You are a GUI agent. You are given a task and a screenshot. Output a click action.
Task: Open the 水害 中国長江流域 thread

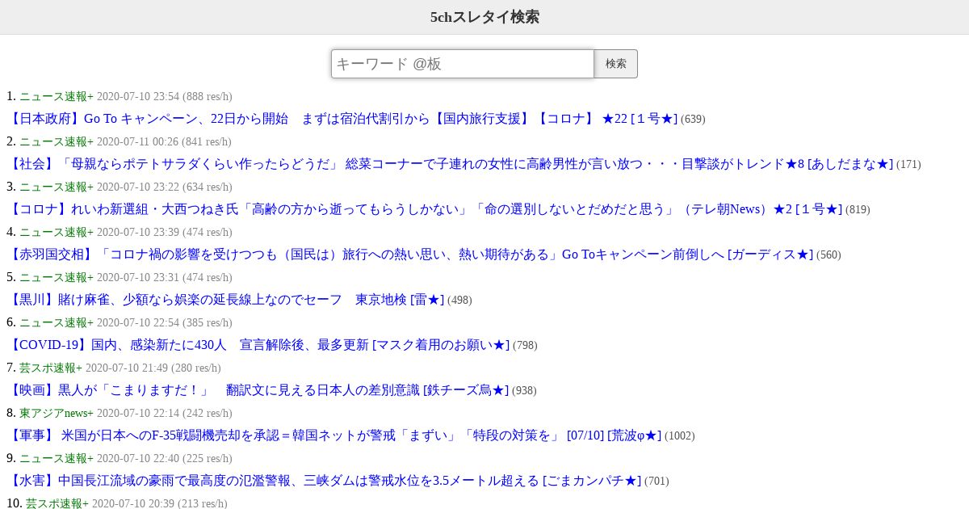pyautogui.click(x=324, y=481)
